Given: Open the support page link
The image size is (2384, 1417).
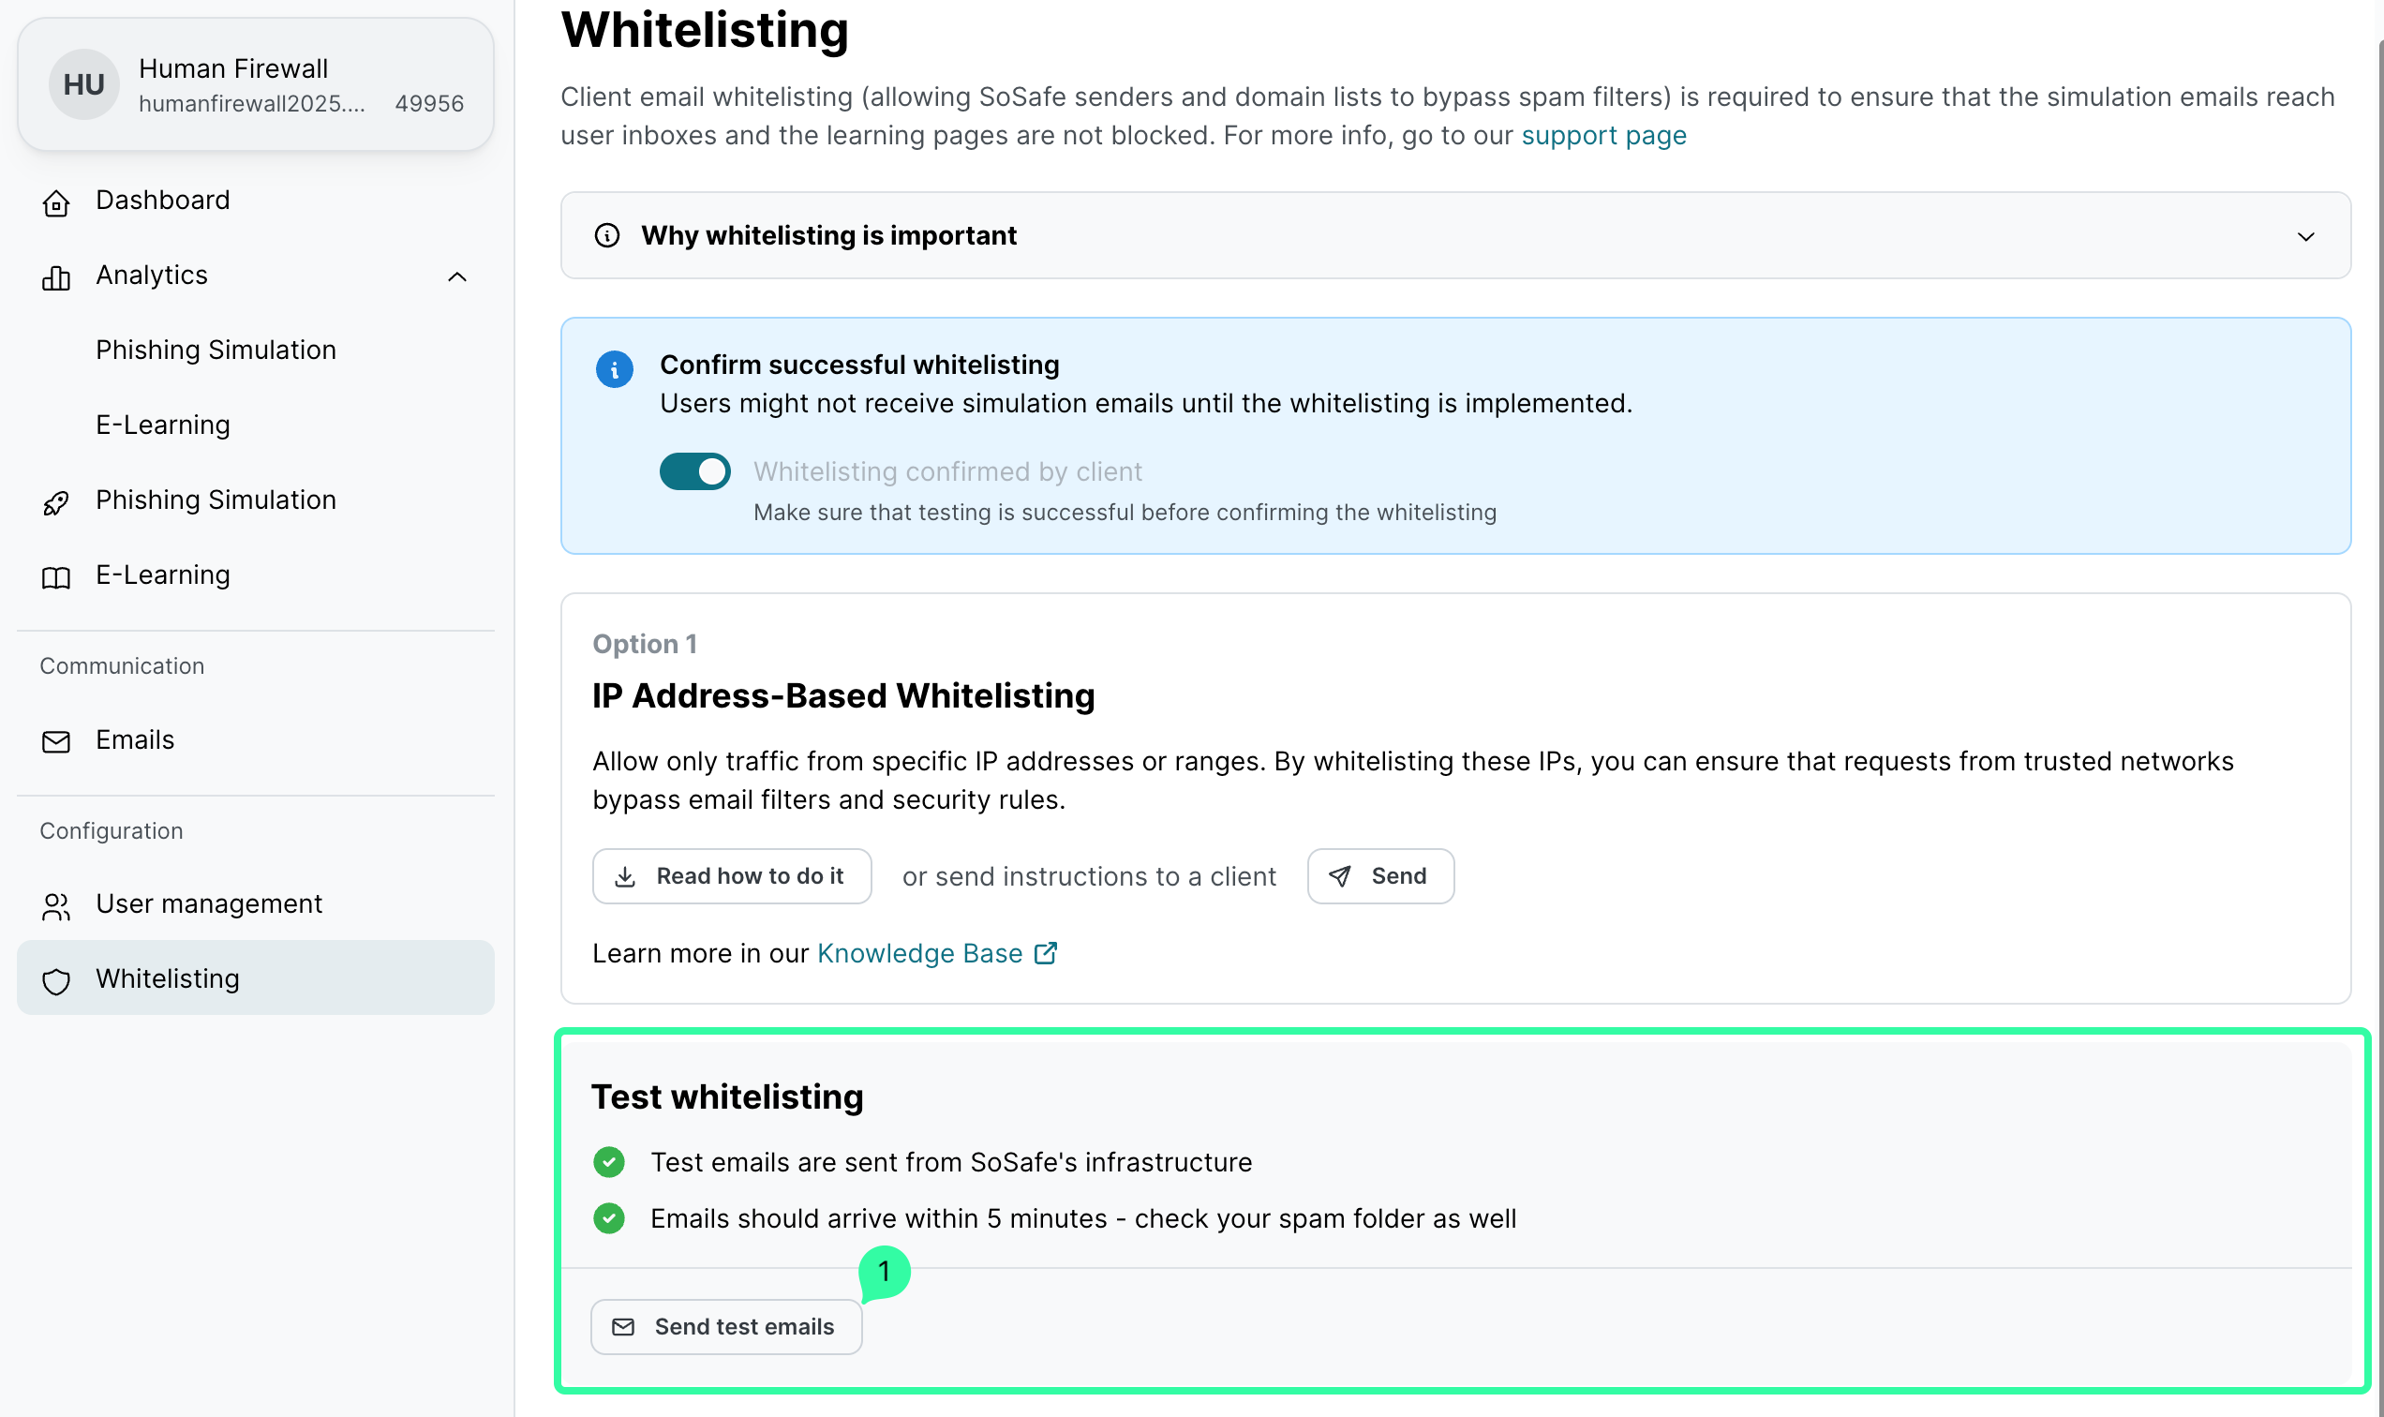Looking at the screenshot, I should 1603,136.
